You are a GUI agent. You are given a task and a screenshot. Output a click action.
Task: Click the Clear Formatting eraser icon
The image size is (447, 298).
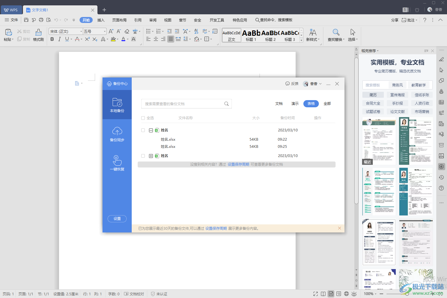coord(127,31)
